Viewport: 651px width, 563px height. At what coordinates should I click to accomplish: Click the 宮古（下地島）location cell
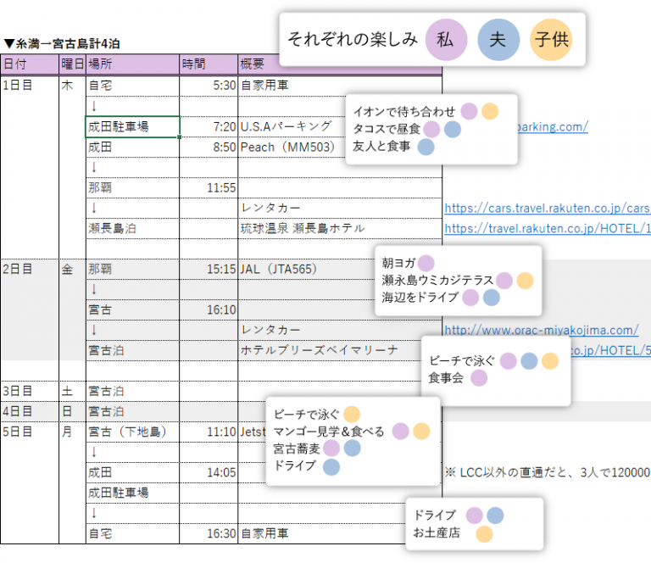click(132, 432)
